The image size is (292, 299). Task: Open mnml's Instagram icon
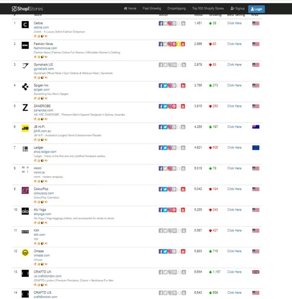pyautogui.click(x=170, y=168)
